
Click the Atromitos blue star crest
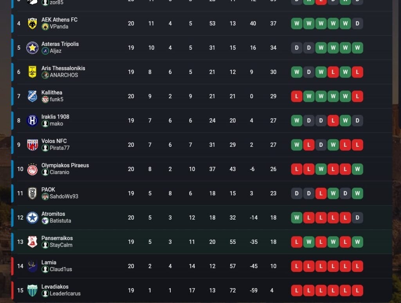click(33, 218)
